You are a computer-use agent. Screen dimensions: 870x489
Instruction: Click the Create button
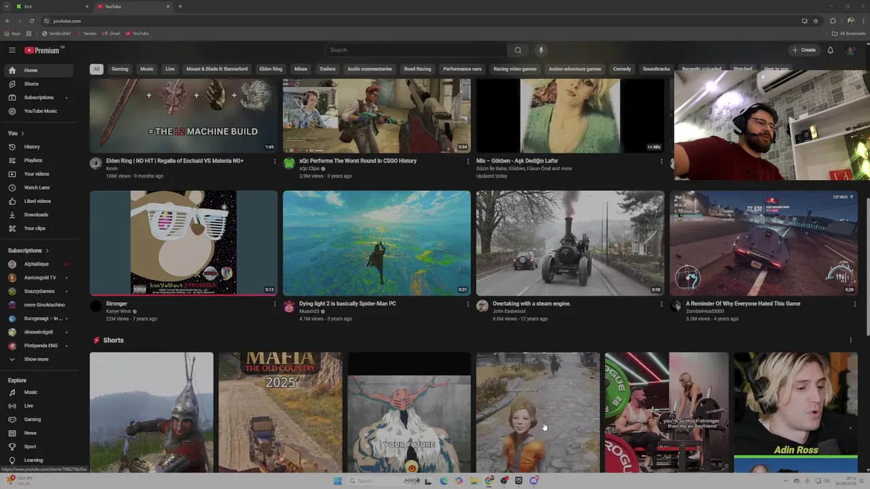803,50
